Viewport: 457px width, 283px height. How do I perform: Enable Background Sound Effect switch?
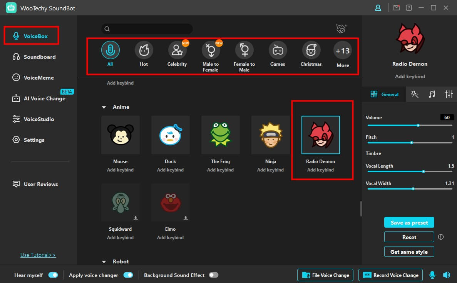point(213,275)
